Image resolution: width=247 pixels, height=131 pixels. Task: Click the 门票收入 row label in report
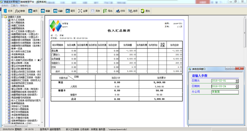56,55
